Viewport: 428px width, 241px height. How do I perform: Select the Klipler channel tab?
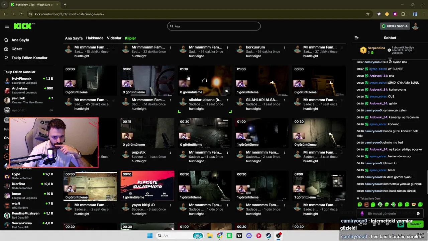(x=130, y=38)
